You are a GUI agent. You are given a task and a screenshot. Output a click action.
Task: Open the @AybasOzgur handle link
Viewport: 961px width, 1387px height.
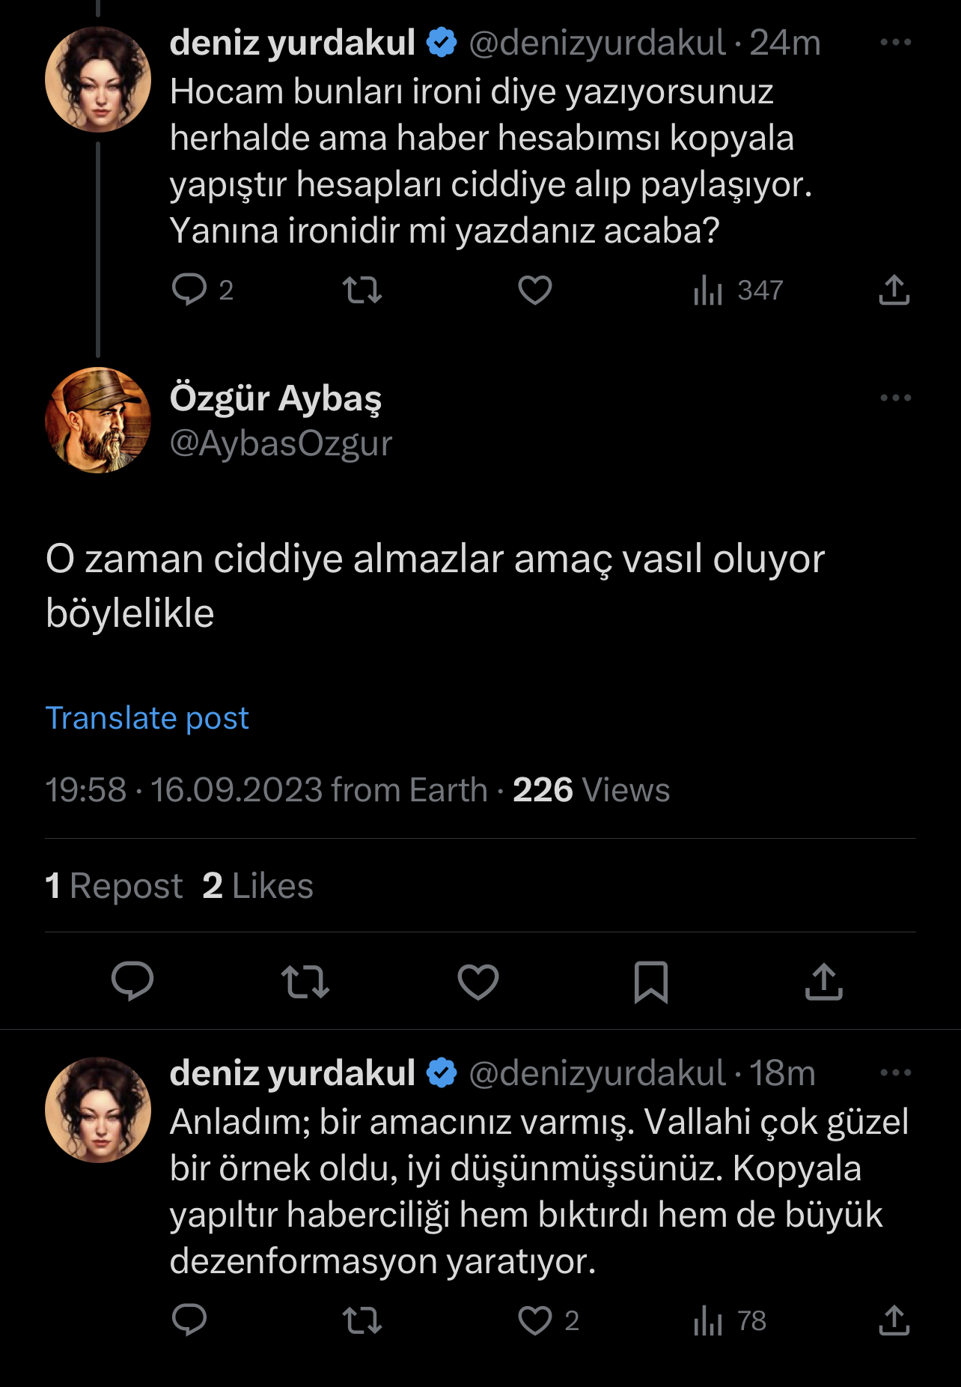[281, 444]
